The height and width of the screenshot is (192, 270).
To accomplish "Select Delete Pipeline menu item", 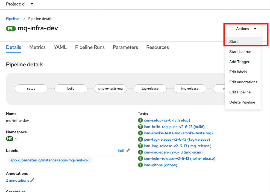I will (243, 102).
